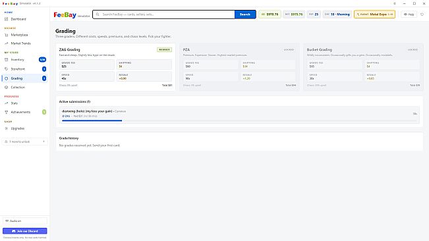
Task: Click the Storefront tag icon
Action: 7,69
